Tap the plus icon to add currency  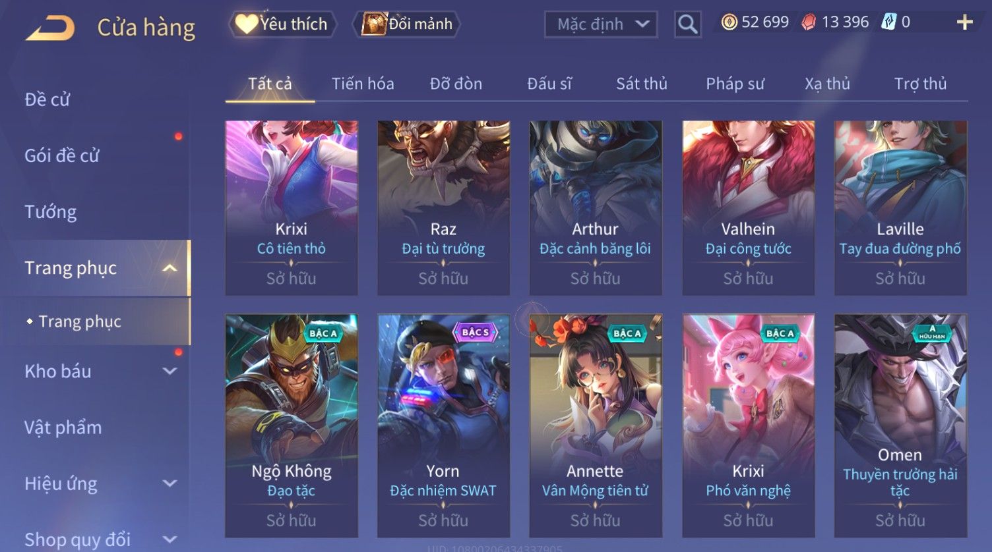[x=964, y=22]
